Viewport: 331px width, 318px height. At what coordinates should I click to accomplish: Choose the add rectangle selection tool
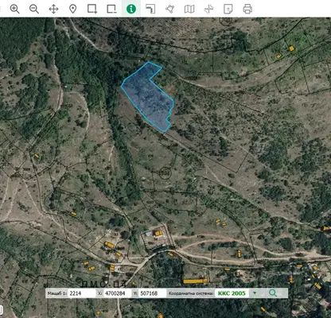click(92, 9)
